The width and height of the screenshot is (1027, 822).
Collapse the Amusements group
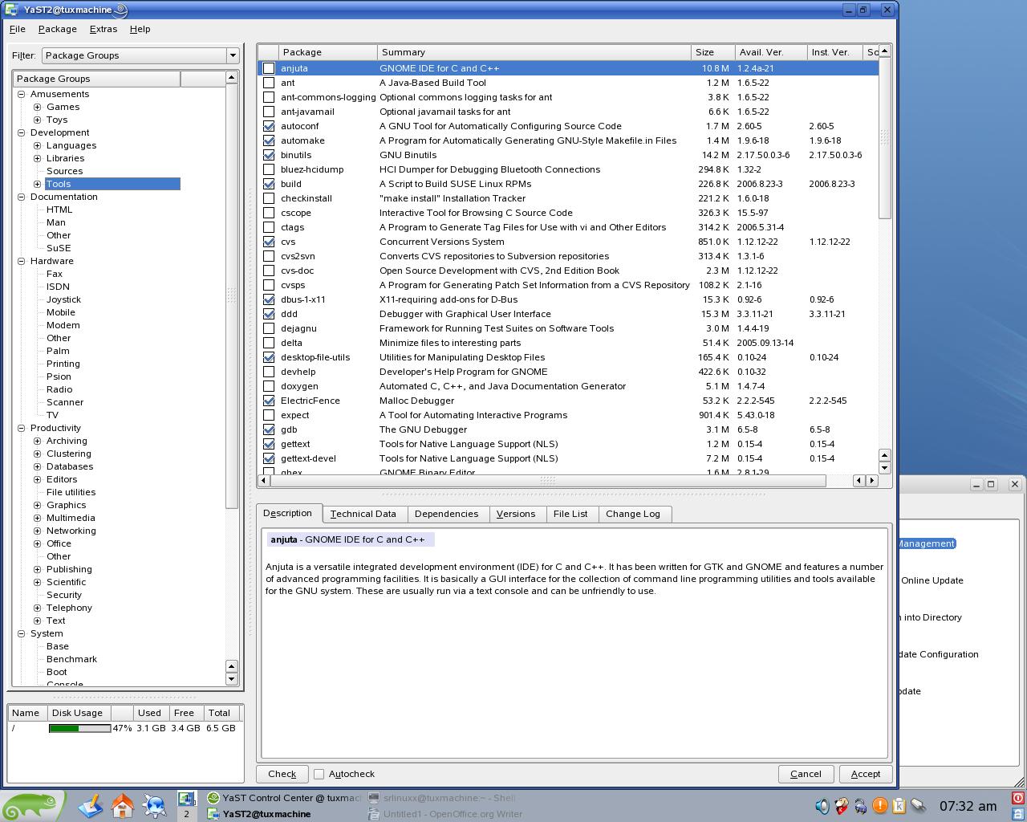(x=22, y=94)
